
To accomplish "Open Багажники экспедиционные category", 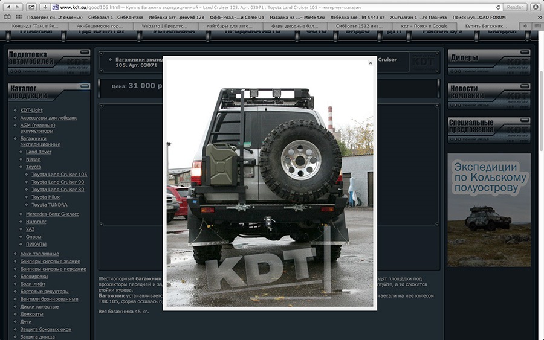I will 40,141.
